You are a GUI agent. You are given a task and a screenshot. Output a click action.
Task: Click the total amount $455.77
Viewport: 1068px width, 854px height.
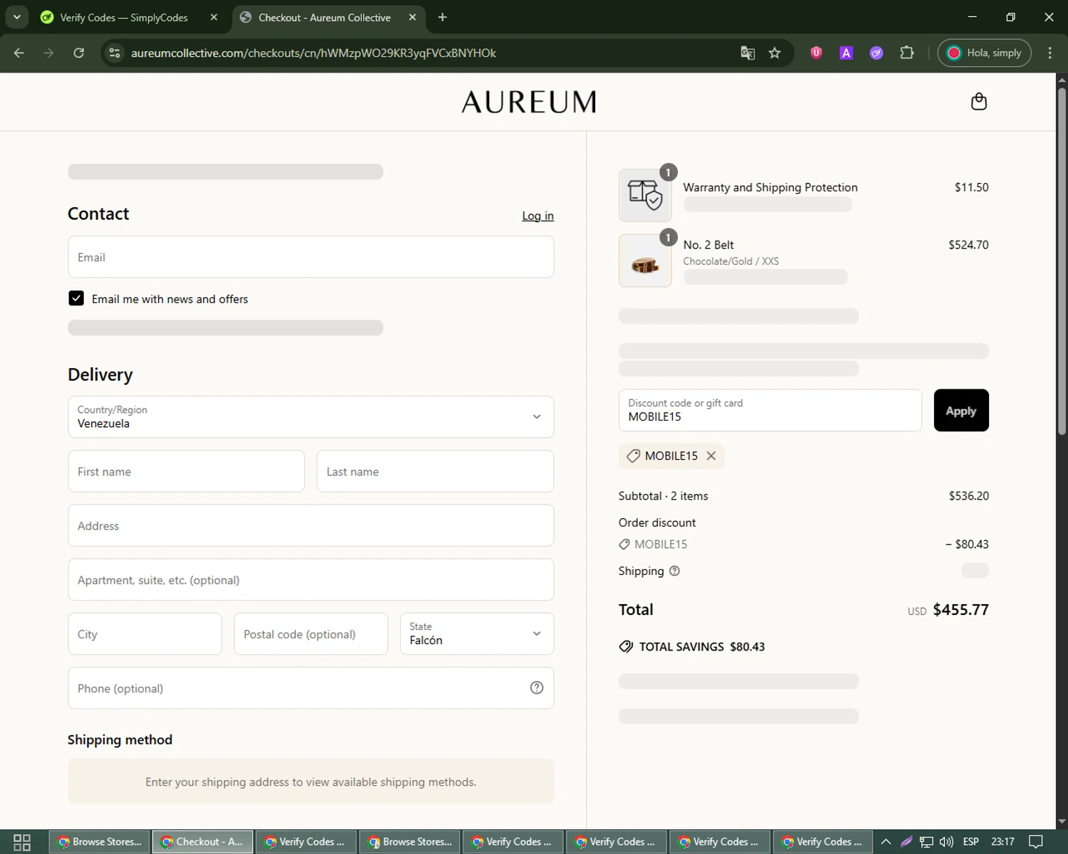(x=960, y=610)
